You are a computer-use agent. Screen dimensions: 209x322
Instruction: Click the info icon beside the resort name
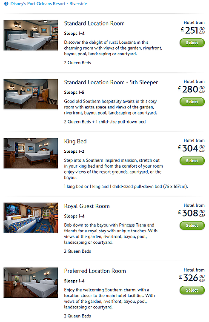(6, 4)
